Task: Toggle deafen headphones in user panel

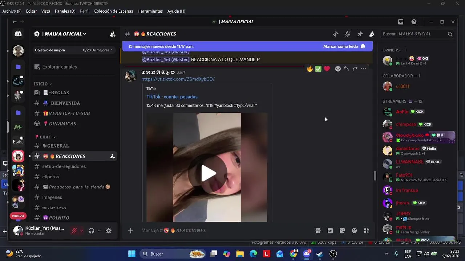Action: click(91, 231)
